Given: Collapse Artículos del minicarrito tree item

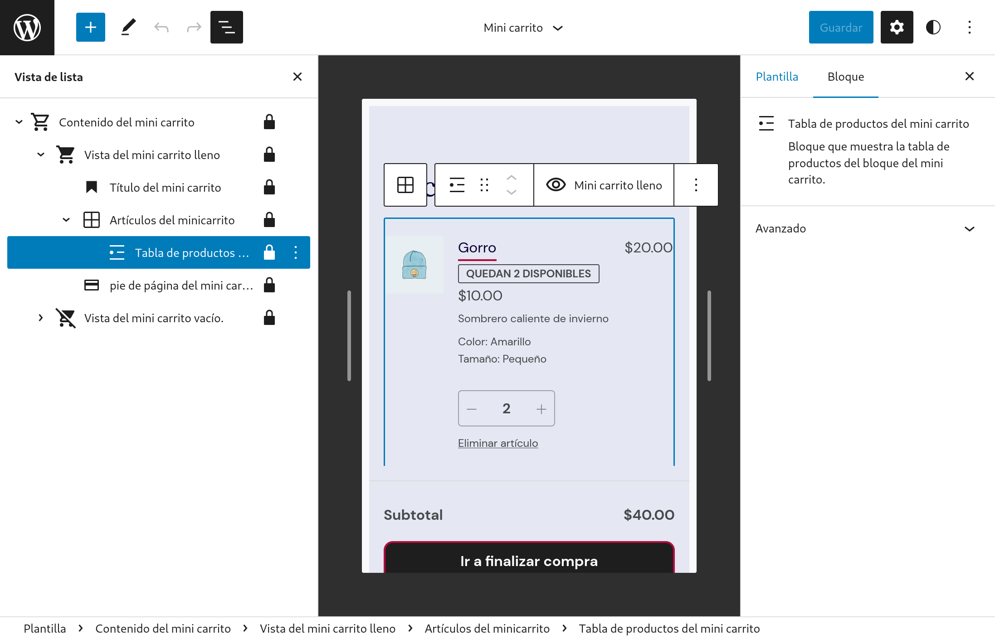Looking at the screenshot, I should (66, 220).
